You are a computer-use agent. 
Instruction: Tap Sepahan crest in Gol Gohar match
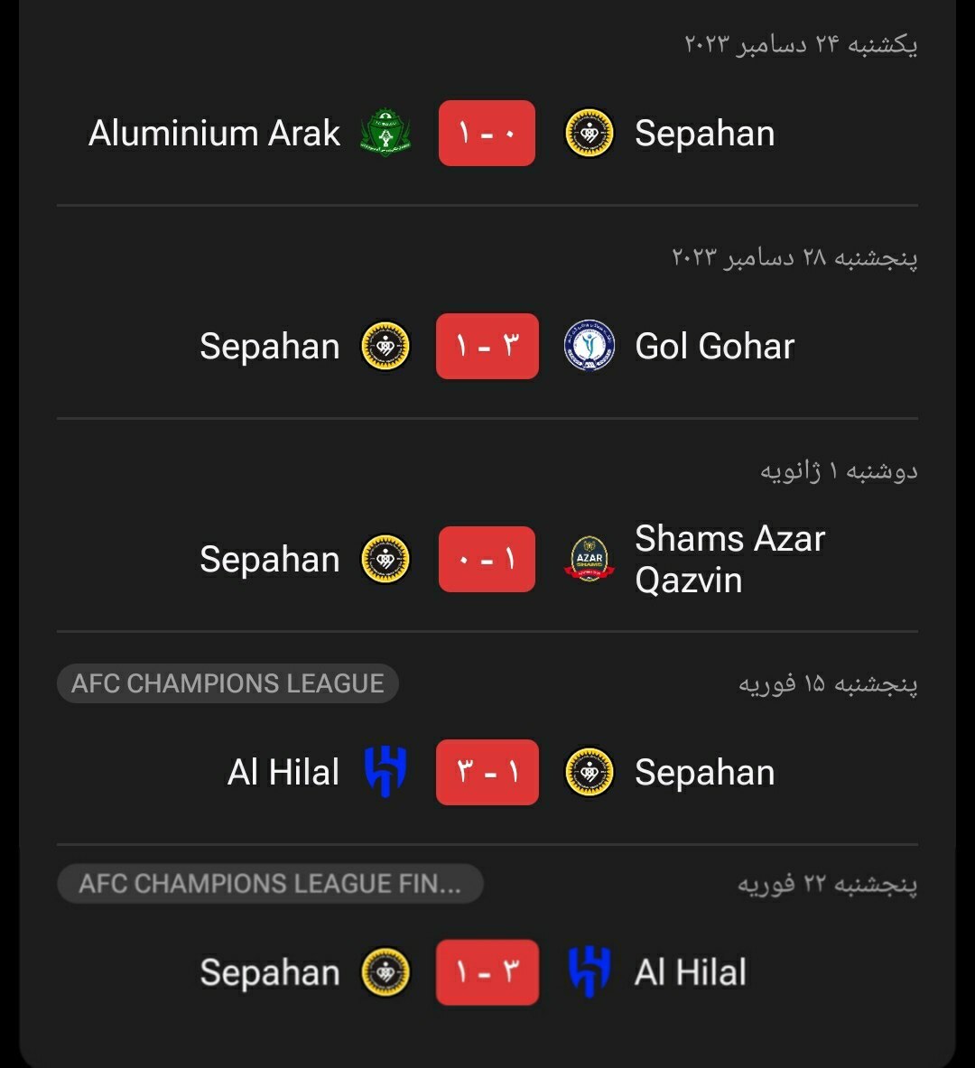point(385,347)
